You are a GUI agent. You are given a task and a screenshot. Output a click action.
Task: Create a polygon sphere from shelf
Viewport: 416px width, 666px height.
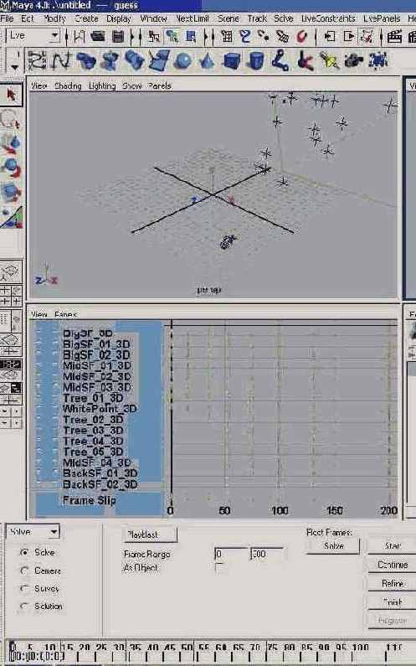point(183,60)
